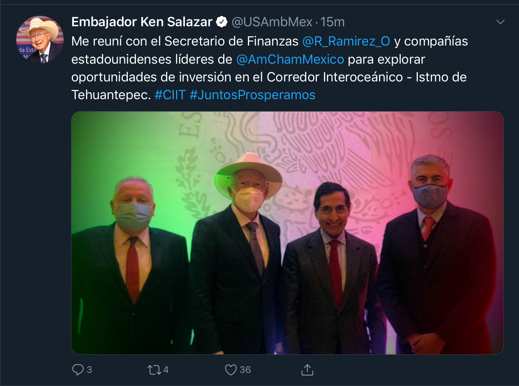This screenshot has width=519, height=386.
Task: Retweet this post using the arrows icon
Action: coord(154,370)
